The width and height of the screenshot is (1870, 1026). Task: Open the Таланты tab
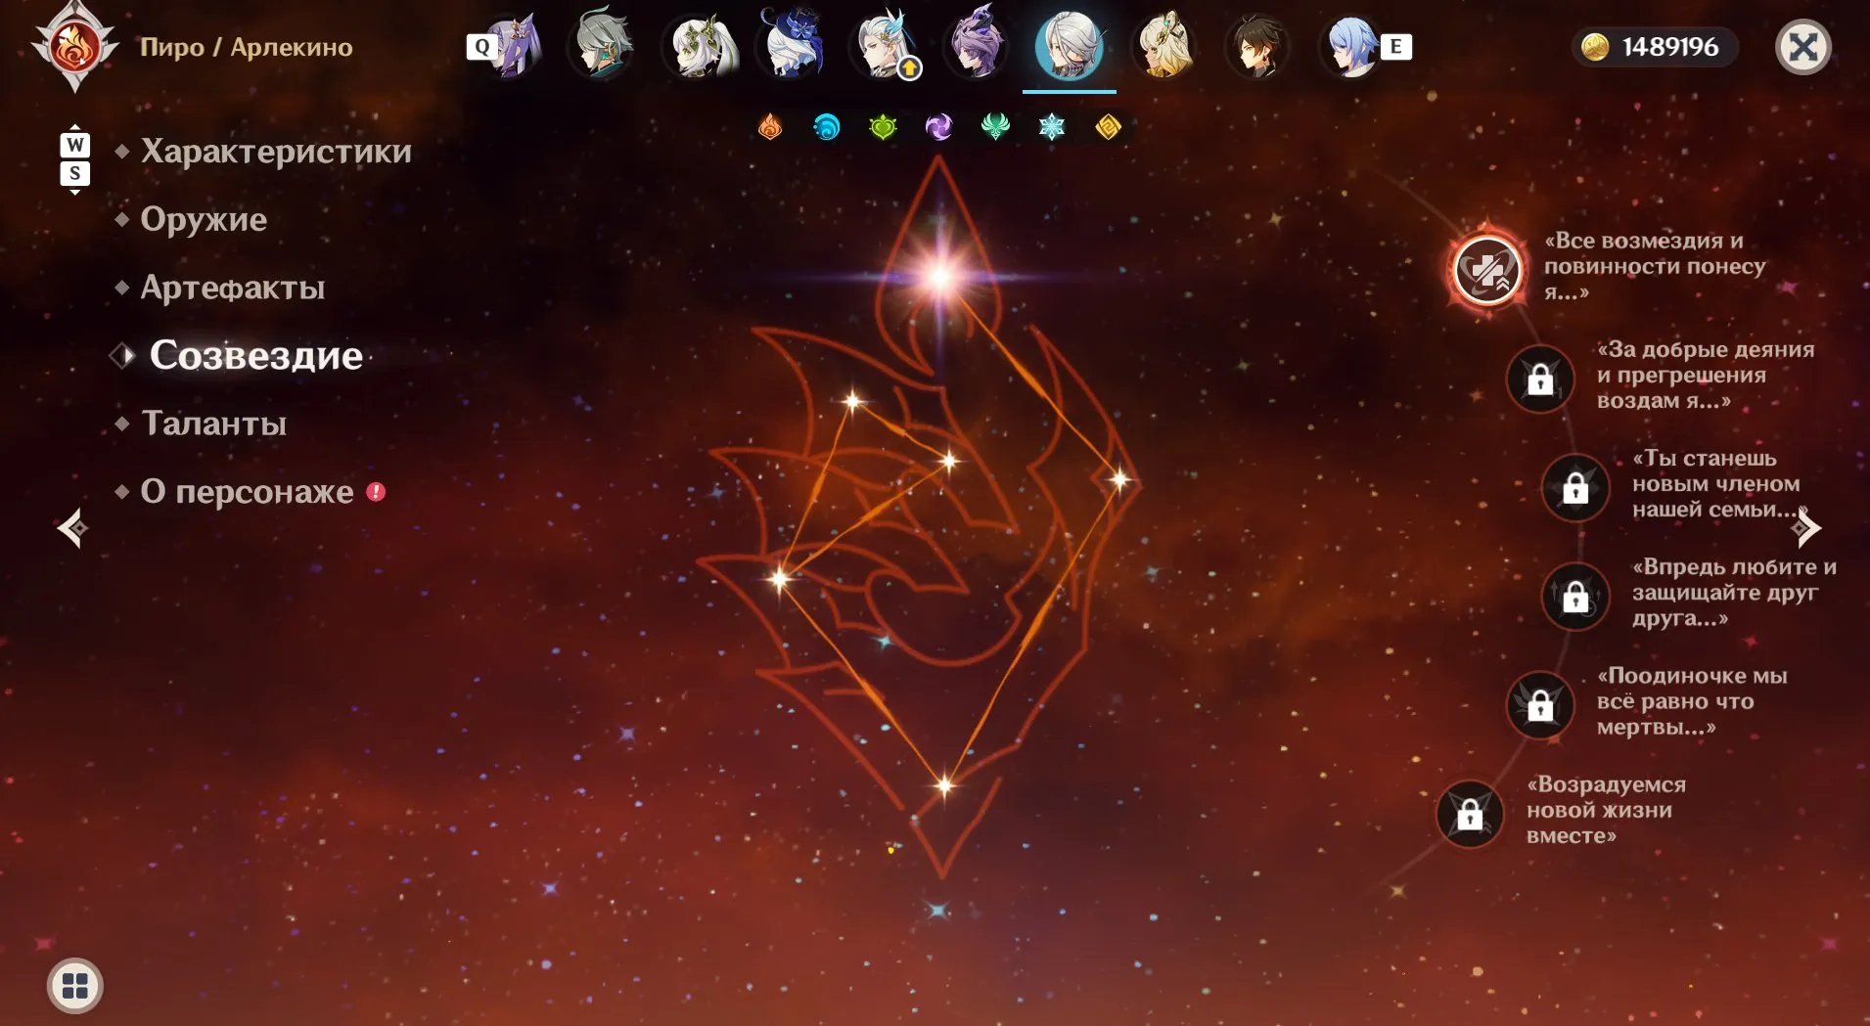[x=213, y=424]
